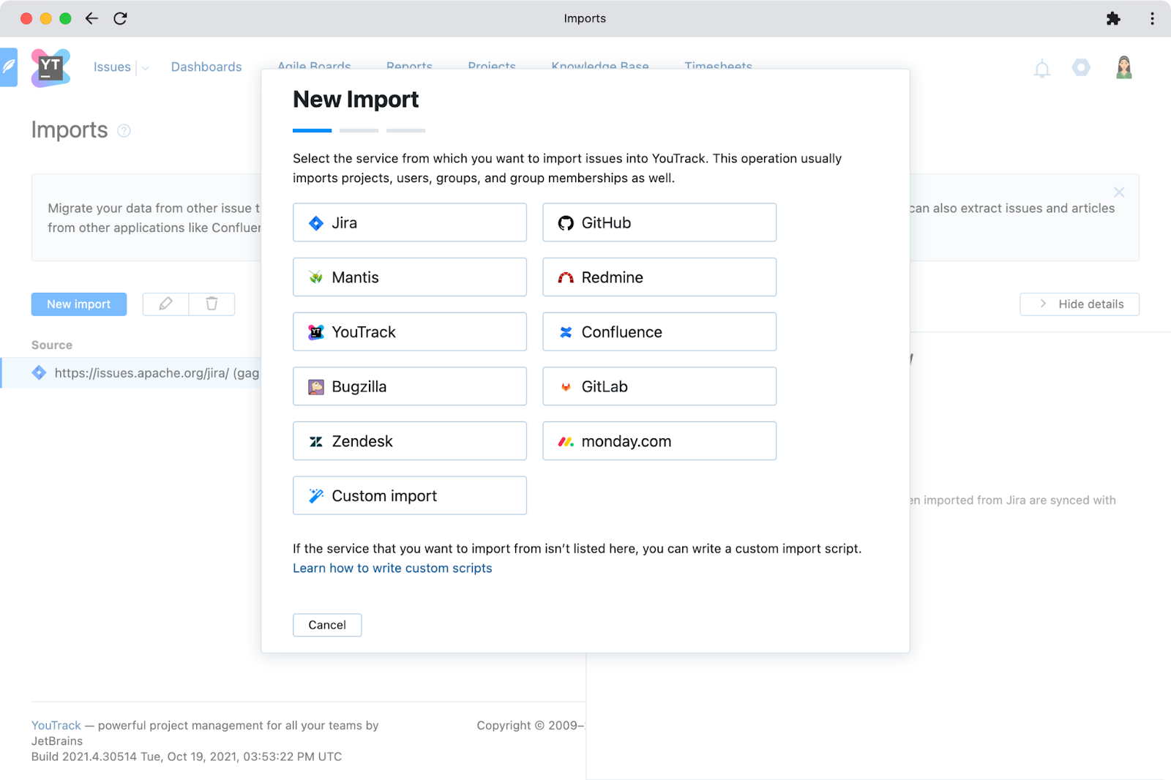Image resolution: width=1171 pixels, height=780 pixels.
Task: Open the notifications bell
Action: coord(1042,69)
